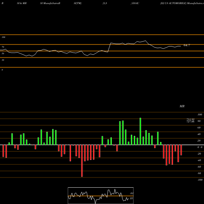Click the SI & MR header text
The height and width of the screenshot is (204, 204).
pos(22,3)
